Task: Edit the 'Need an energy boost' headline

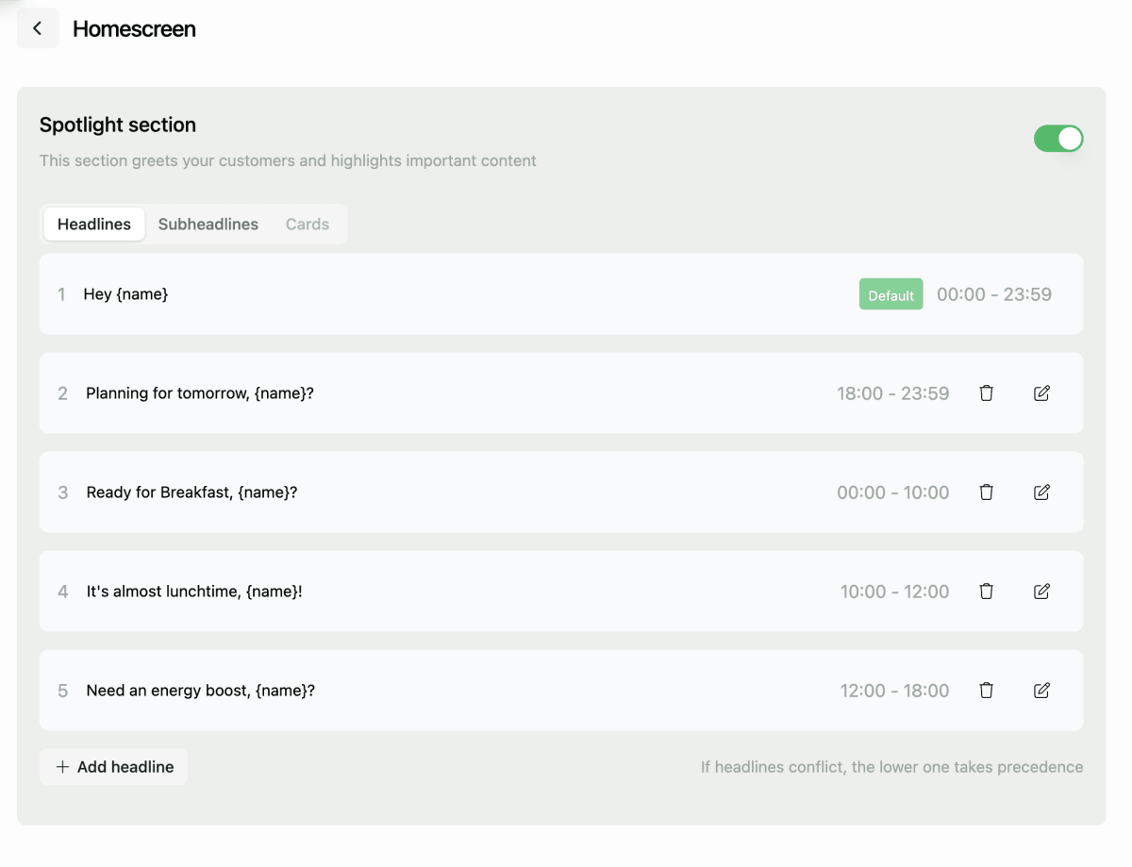Action: pyautogui.click(x=1041, y=691)
